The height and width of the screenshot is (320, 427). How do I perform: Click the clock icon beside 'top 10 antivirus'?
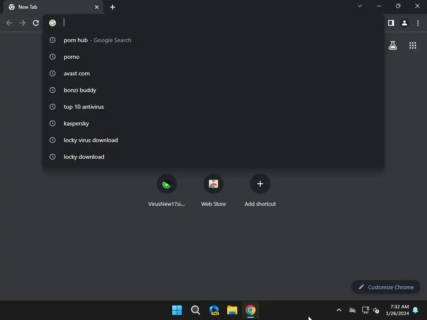click(x=53, y=107)
